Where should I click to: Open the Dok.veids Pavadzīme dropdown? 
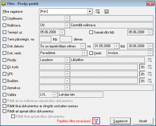click(x=84, y=53)
